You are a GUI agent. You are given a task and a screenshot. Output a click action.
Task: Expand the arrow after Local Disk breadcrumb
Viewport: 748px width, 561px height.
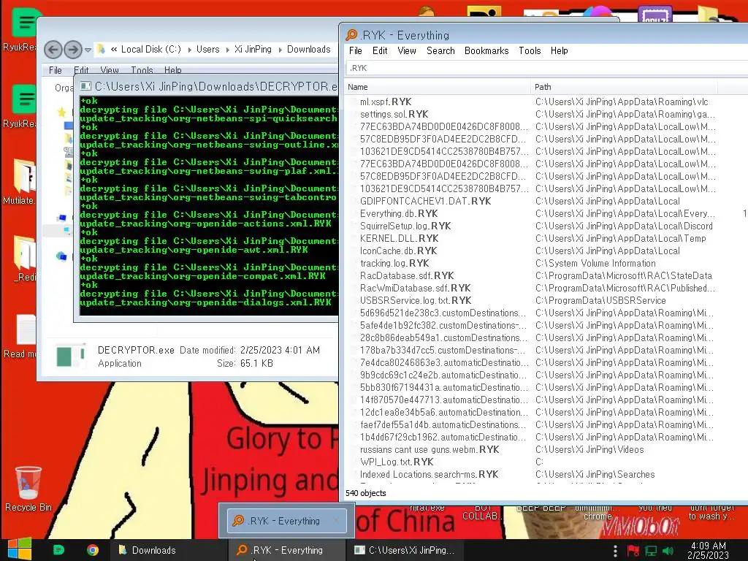(189, 50)
